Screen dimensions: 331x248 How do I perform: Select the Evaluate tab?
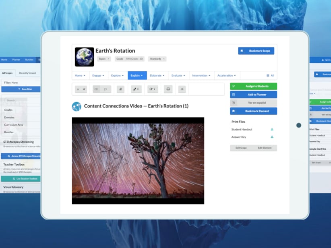point(178,75)
